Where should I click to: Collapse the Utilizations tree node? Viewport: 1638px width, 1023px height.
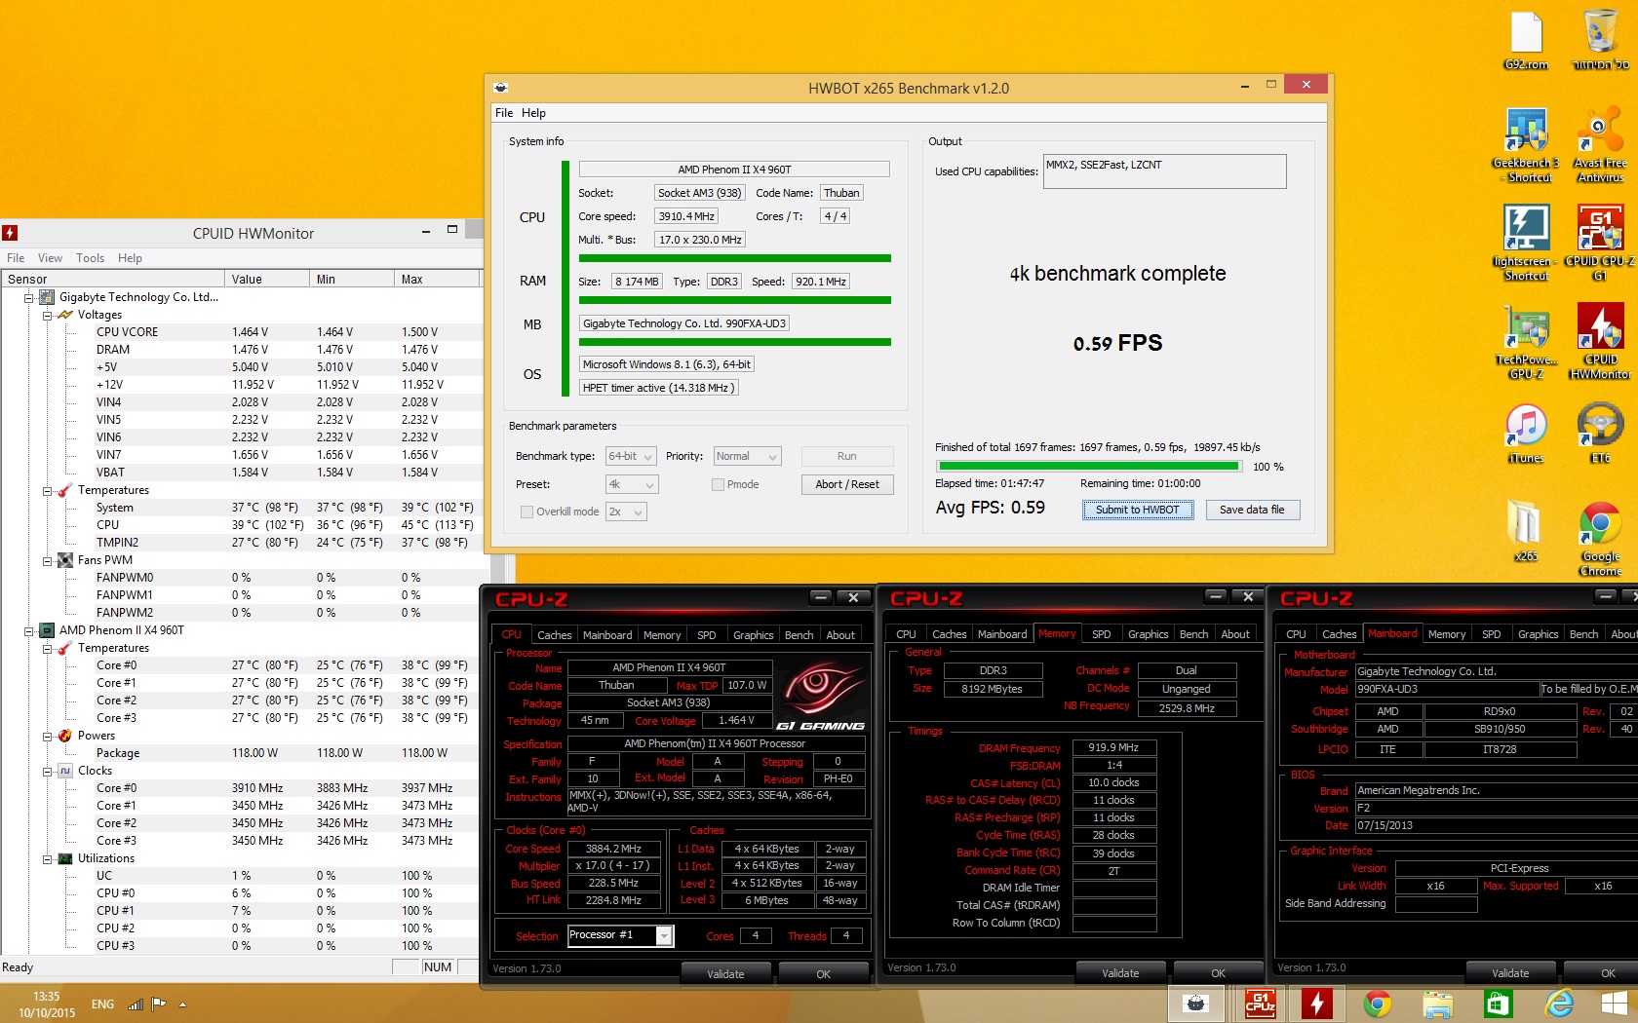click(47, 859)
